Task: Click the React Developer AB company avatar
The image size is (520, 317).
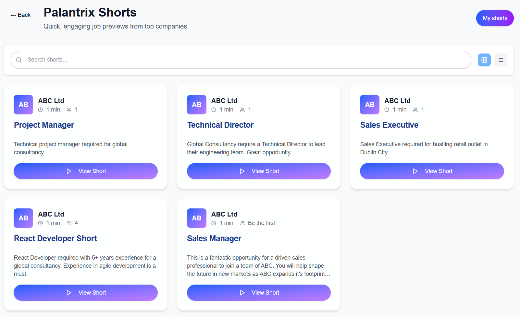Action: click(x=23, y=218)
